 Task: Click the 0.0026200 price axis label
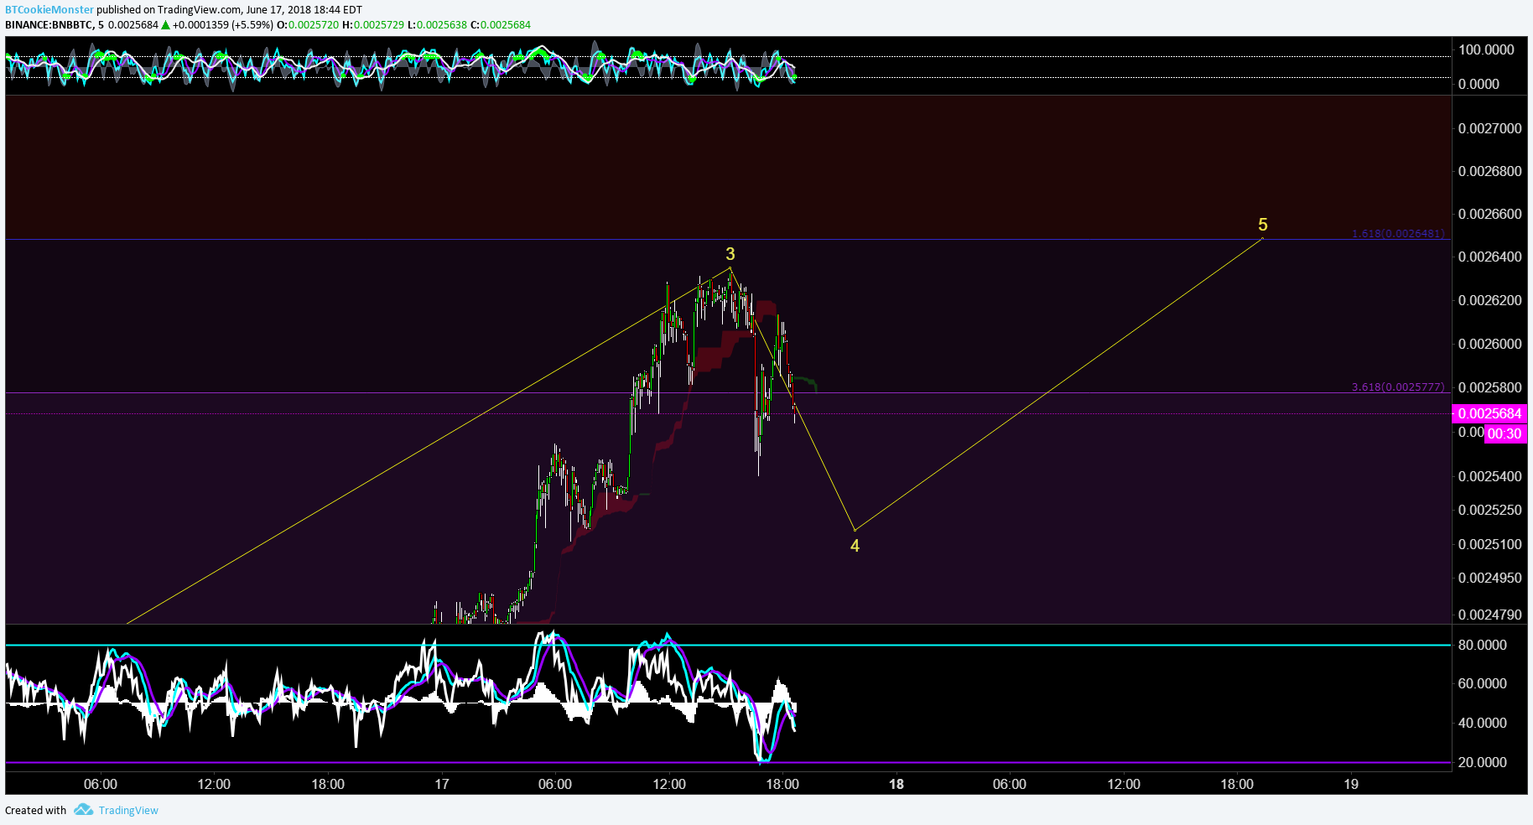[1490, 300]
